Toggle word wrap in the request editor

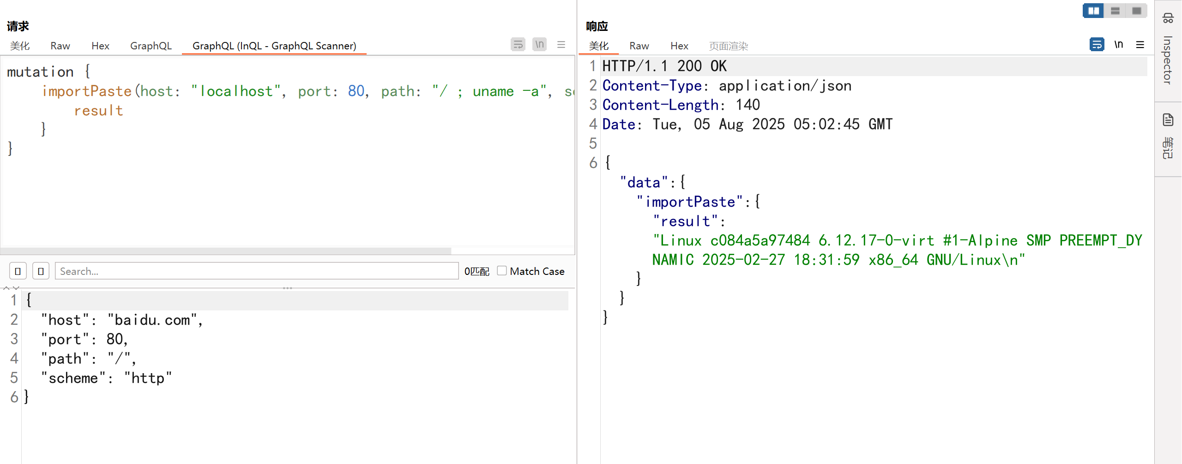(518, 45)
